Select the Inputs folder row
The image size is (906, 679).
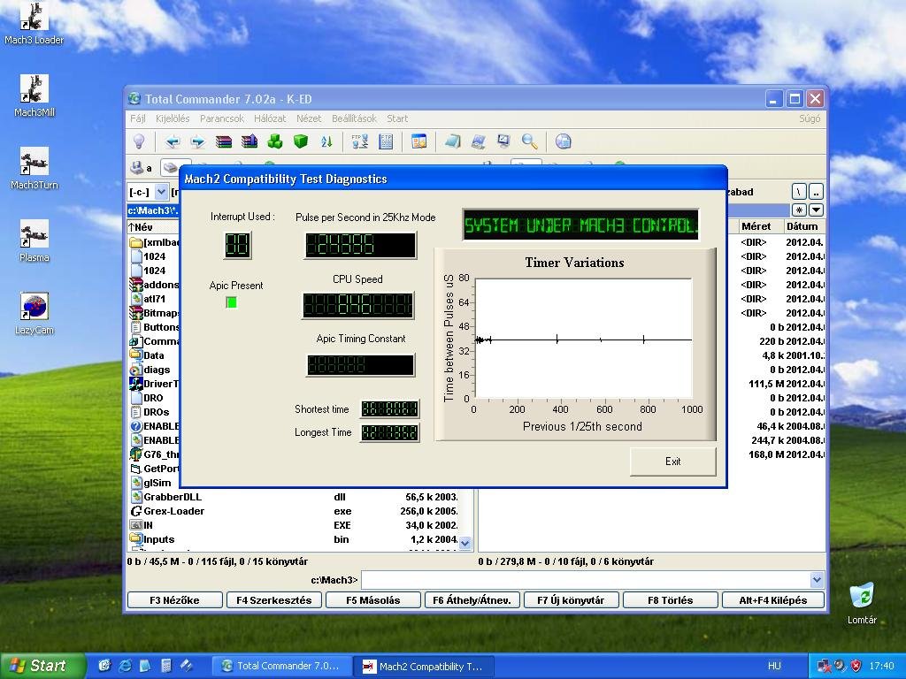(294, 539)
